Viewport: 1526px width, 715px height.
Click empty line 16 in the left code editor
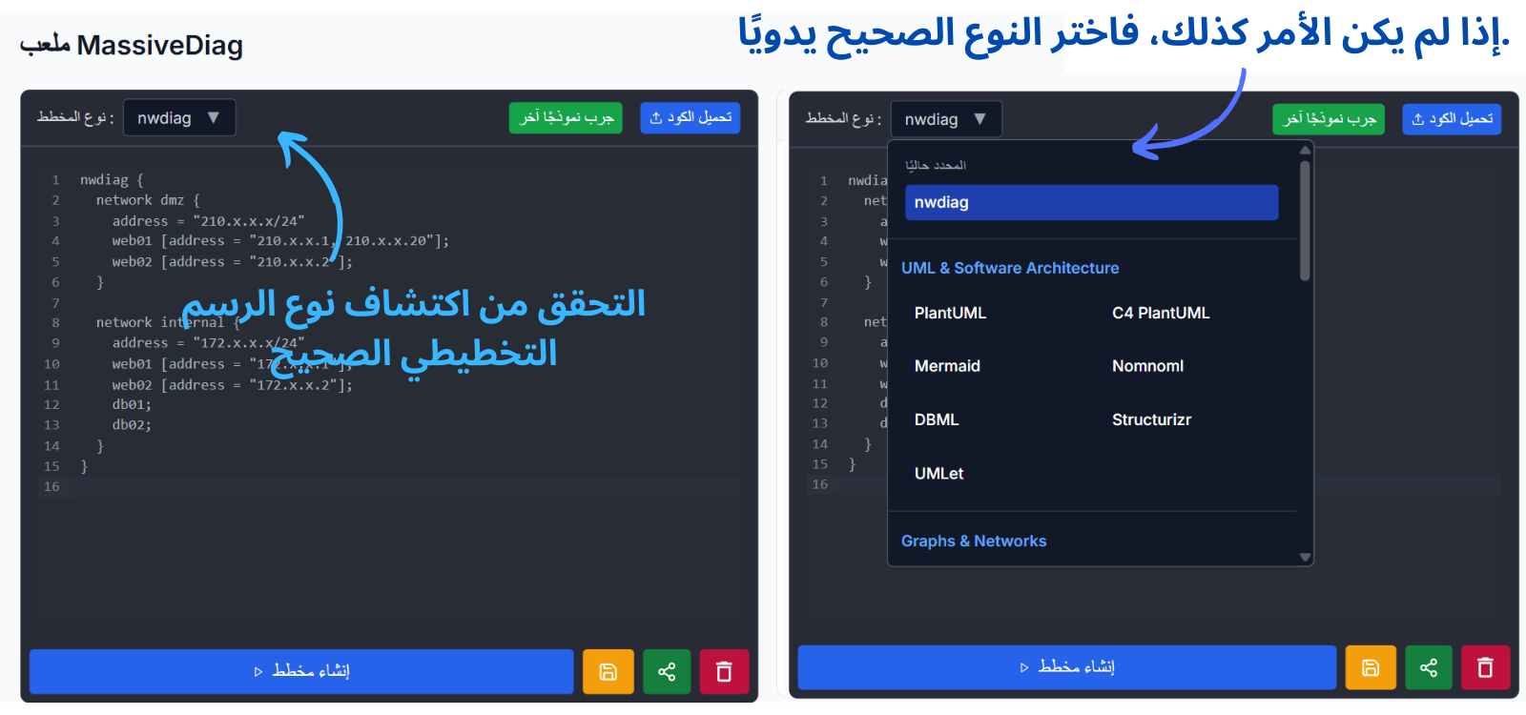[x=389, y=487]
